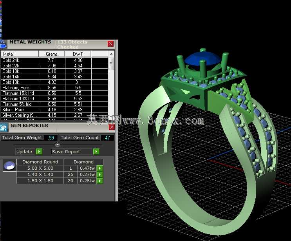Click the scroll up arrow in Metal Weights
The image size is (291, 241).
(x=111, y=54)
